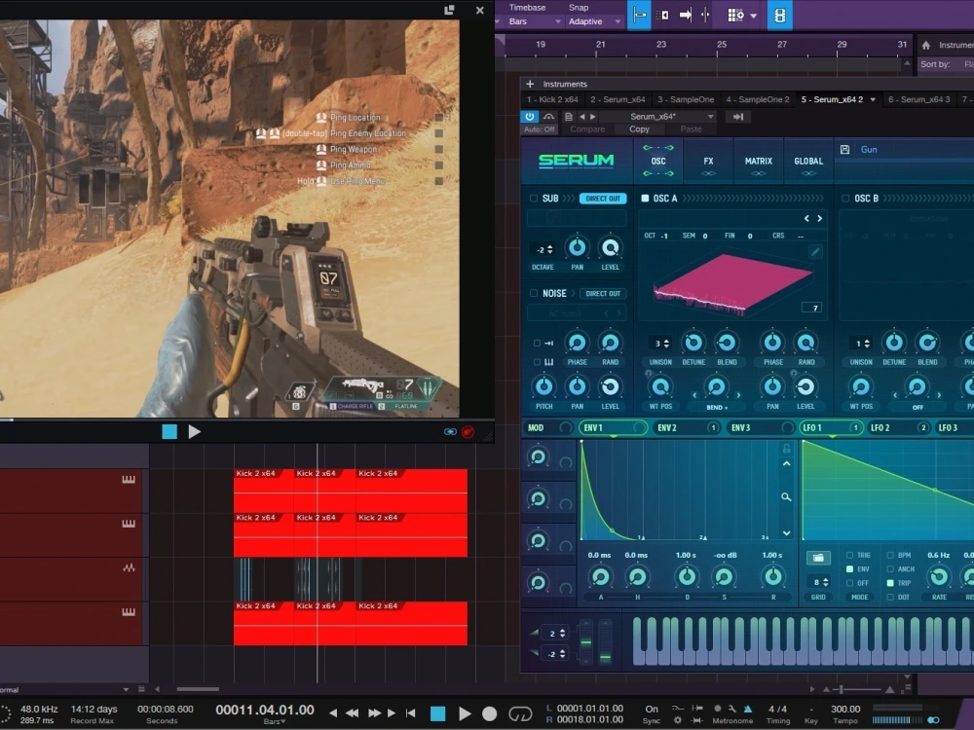Open the OSC A wavetable edit pencil
This screenshot has width=974, height=730.
pos(815,251)
